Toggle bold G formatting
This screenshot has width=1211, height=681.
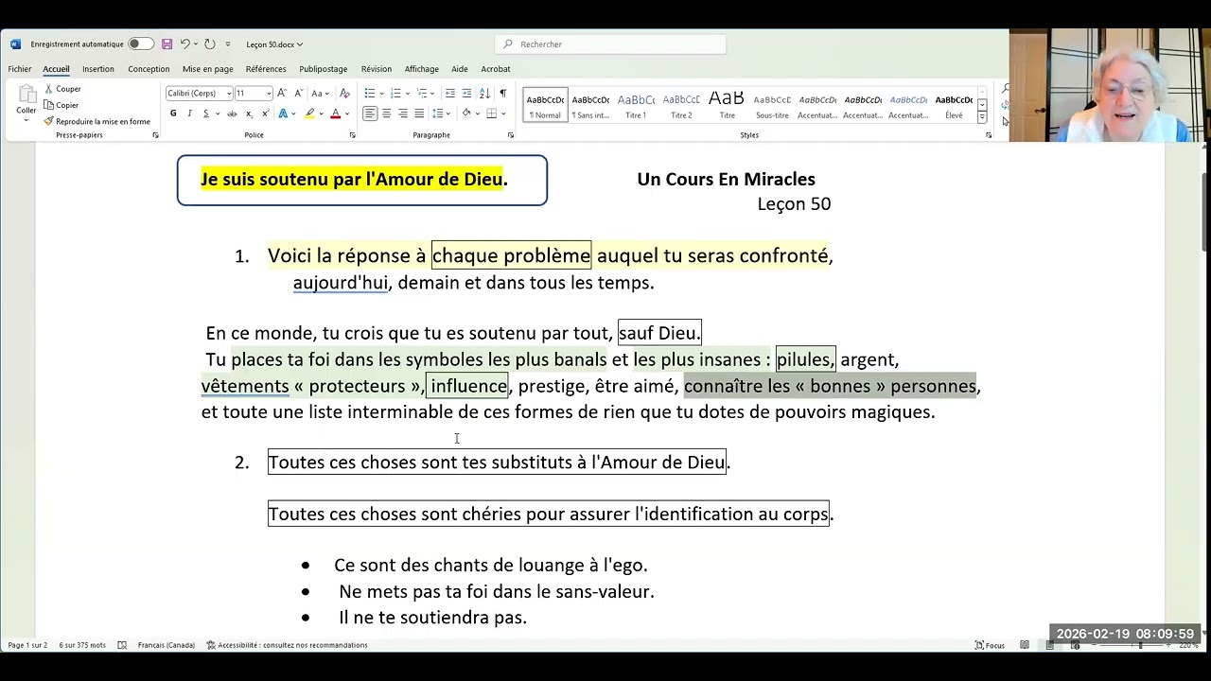pos(173,113)
